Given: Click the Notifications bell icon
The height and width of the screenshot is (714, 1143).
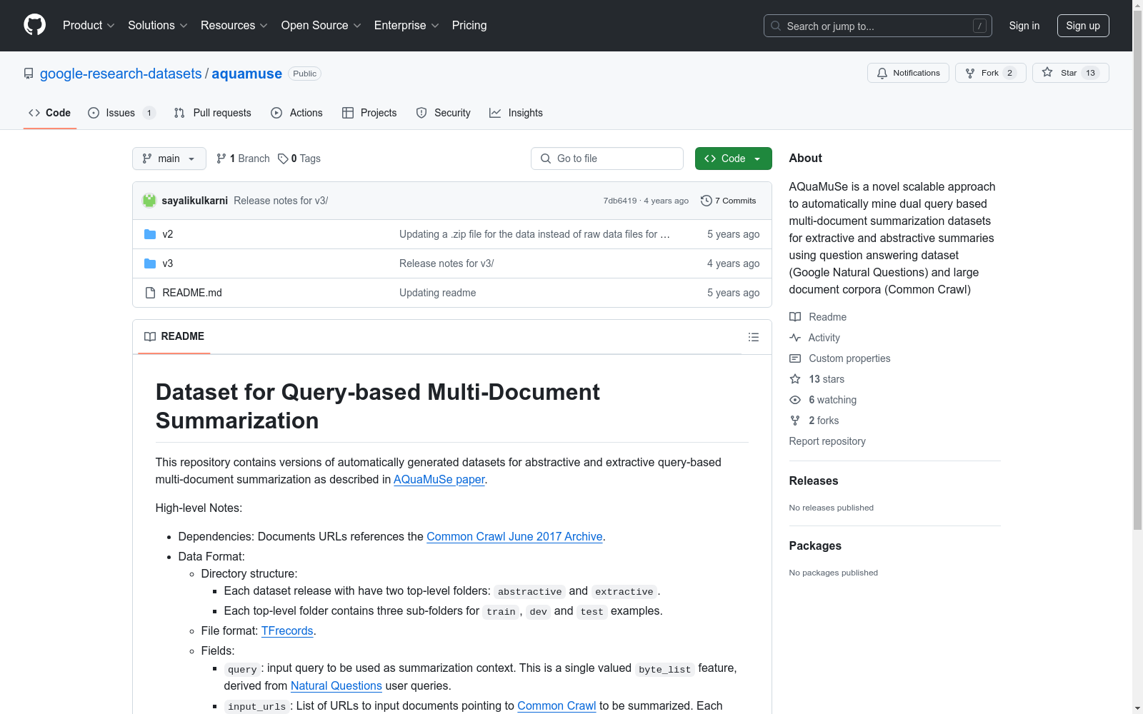Looking at the screenshot, I should [x=882, y=73].
